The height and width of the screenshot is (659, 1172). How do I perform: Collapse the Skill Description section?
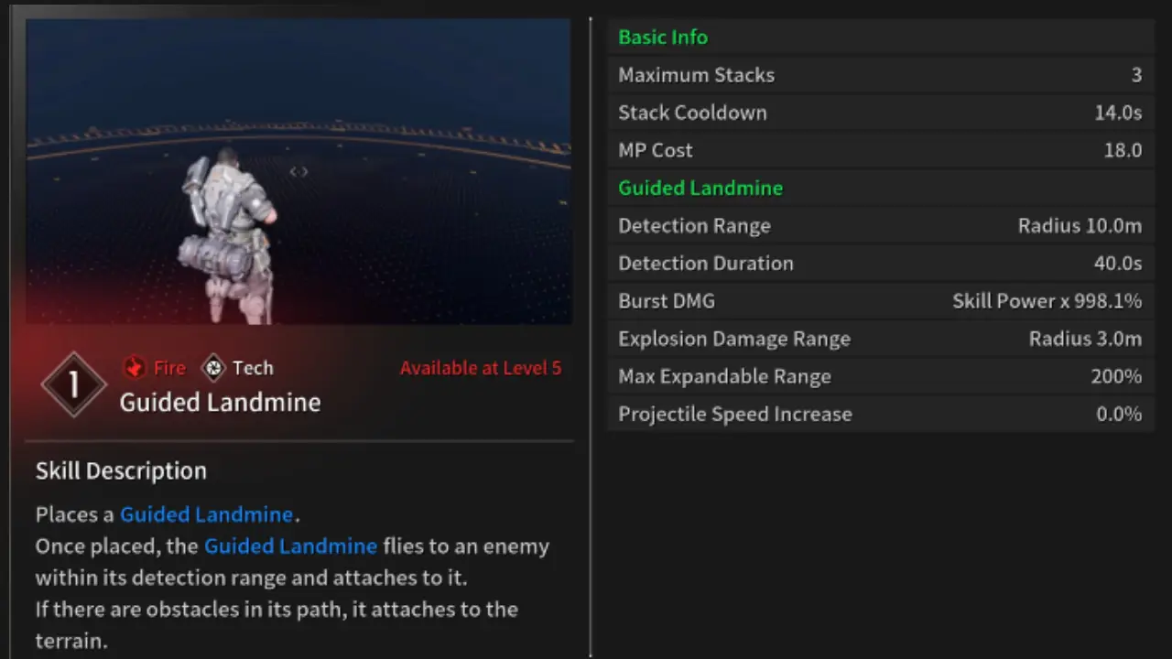coord(121,470)
